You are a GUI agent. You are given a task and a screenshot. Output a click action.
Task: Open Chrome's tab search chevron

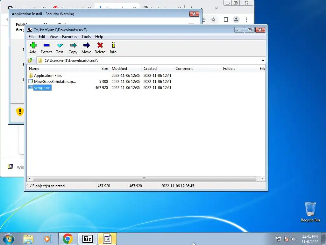tap(216, 8)
